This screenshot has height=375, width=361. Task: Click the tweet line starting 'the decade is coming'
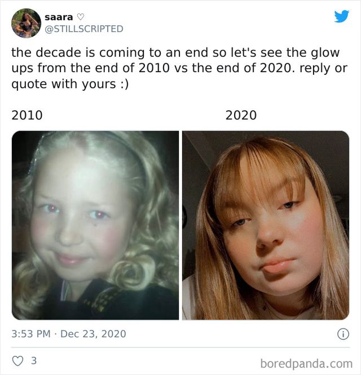coord(175,53)
